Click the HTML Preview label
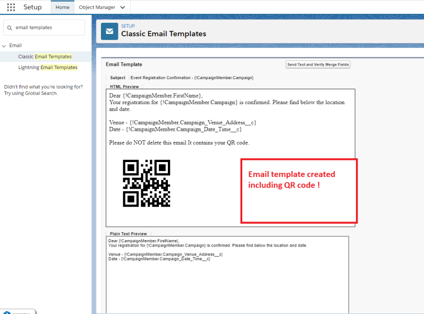 [124, 87]
